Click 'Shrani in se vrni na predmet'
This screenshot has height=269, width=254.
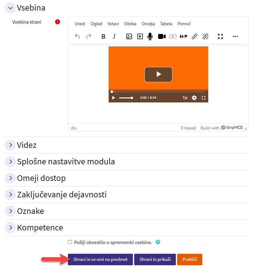(100, 259)
